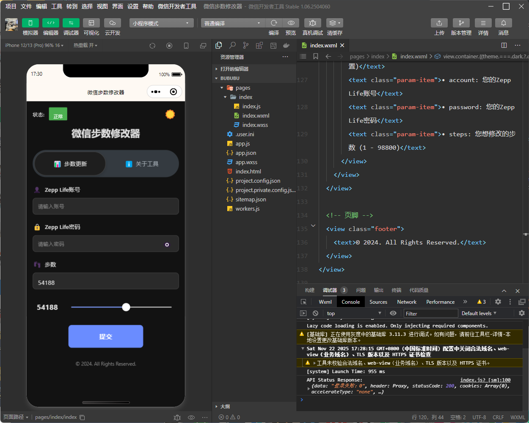Click the split editor icon
529x423 pixels.
(x=504, y=45)
